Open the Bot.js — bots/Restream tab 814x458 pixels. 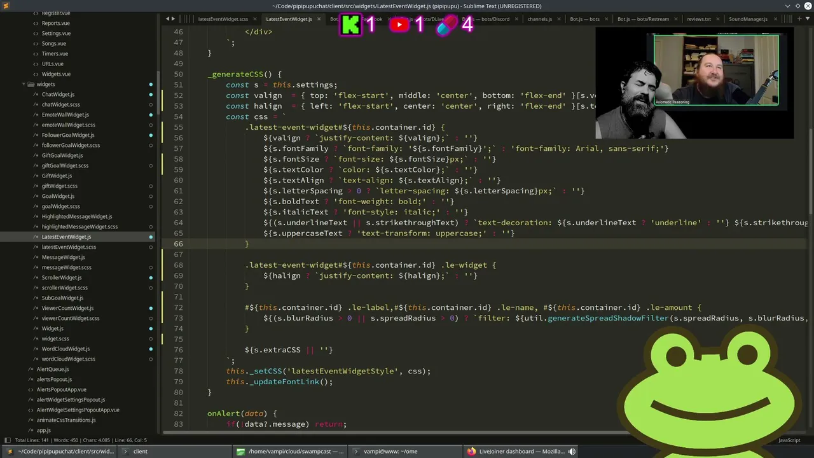click(643, 19)
